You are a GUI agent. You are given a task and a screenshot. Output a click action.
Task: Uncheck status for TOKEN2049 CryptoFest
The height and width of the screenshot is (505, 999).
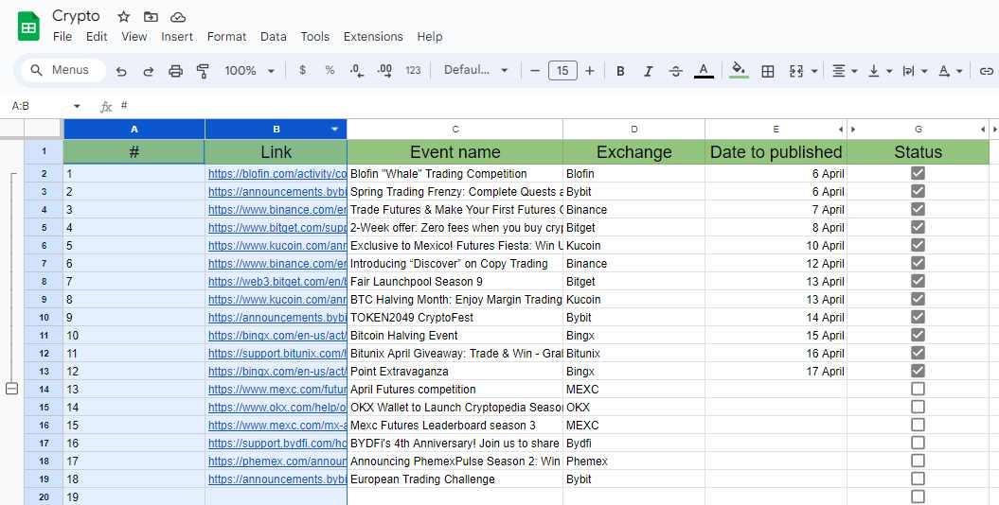[918, 317]
